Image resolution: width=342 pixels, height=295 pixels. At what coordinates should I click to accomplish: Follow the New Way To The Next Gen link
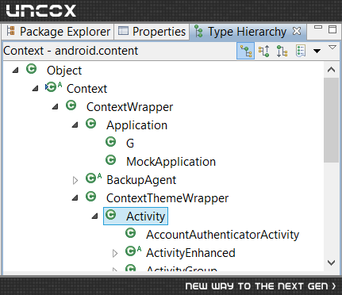coord(260,286)
